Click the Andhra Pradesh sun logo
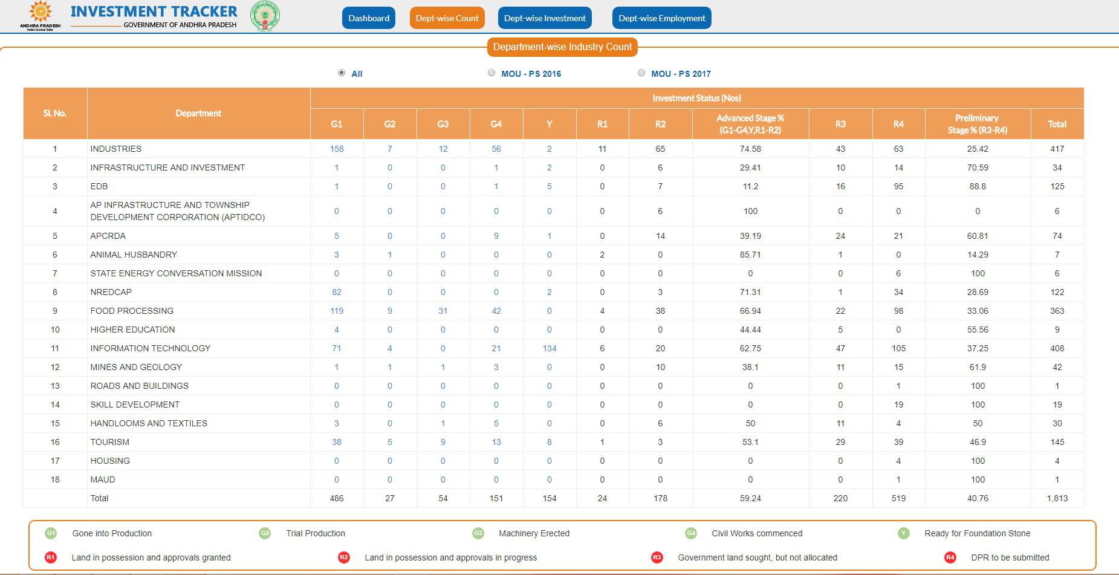Screen dimensions: 1119x575 pos(41,16)
